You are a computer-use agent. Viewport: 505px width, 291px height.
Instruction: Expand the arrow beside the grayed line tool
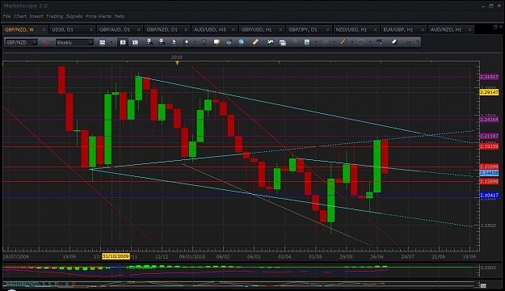[x=335, y=42]
